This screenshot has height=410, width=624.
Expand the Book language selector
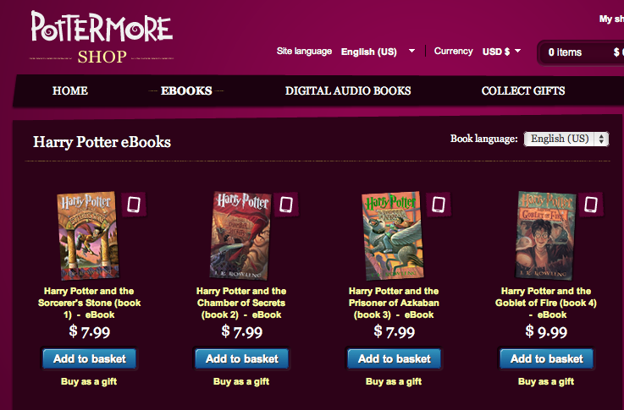click(566, 139)
